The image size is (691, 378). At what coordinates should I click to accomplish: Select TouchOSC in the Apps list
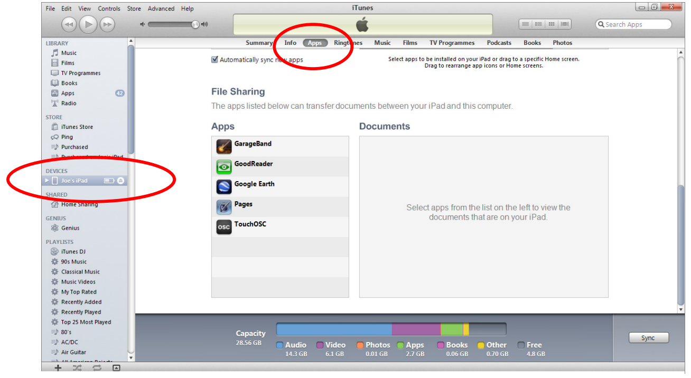250,224
